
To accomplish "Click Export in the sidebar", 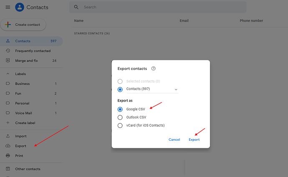I will coord(31,146).
